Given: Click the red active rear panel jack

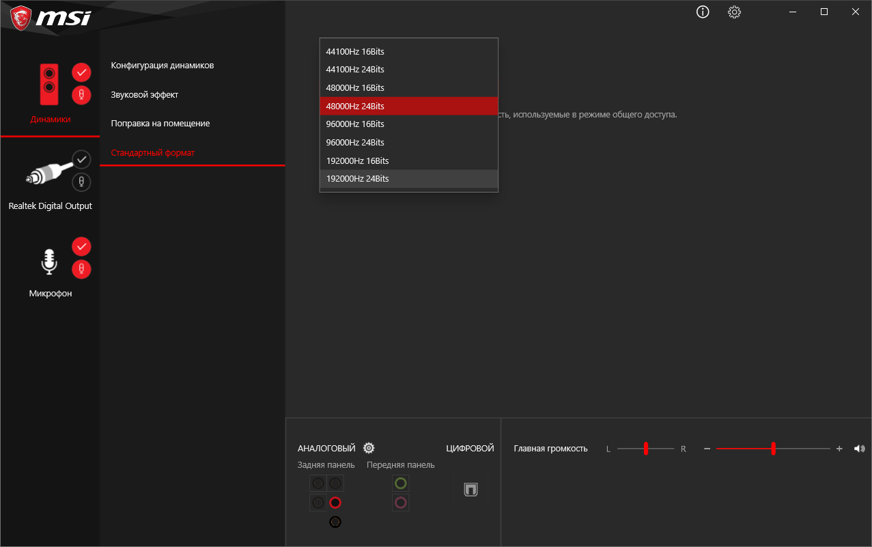Looking at the screenshot, I should coord(335,503).
